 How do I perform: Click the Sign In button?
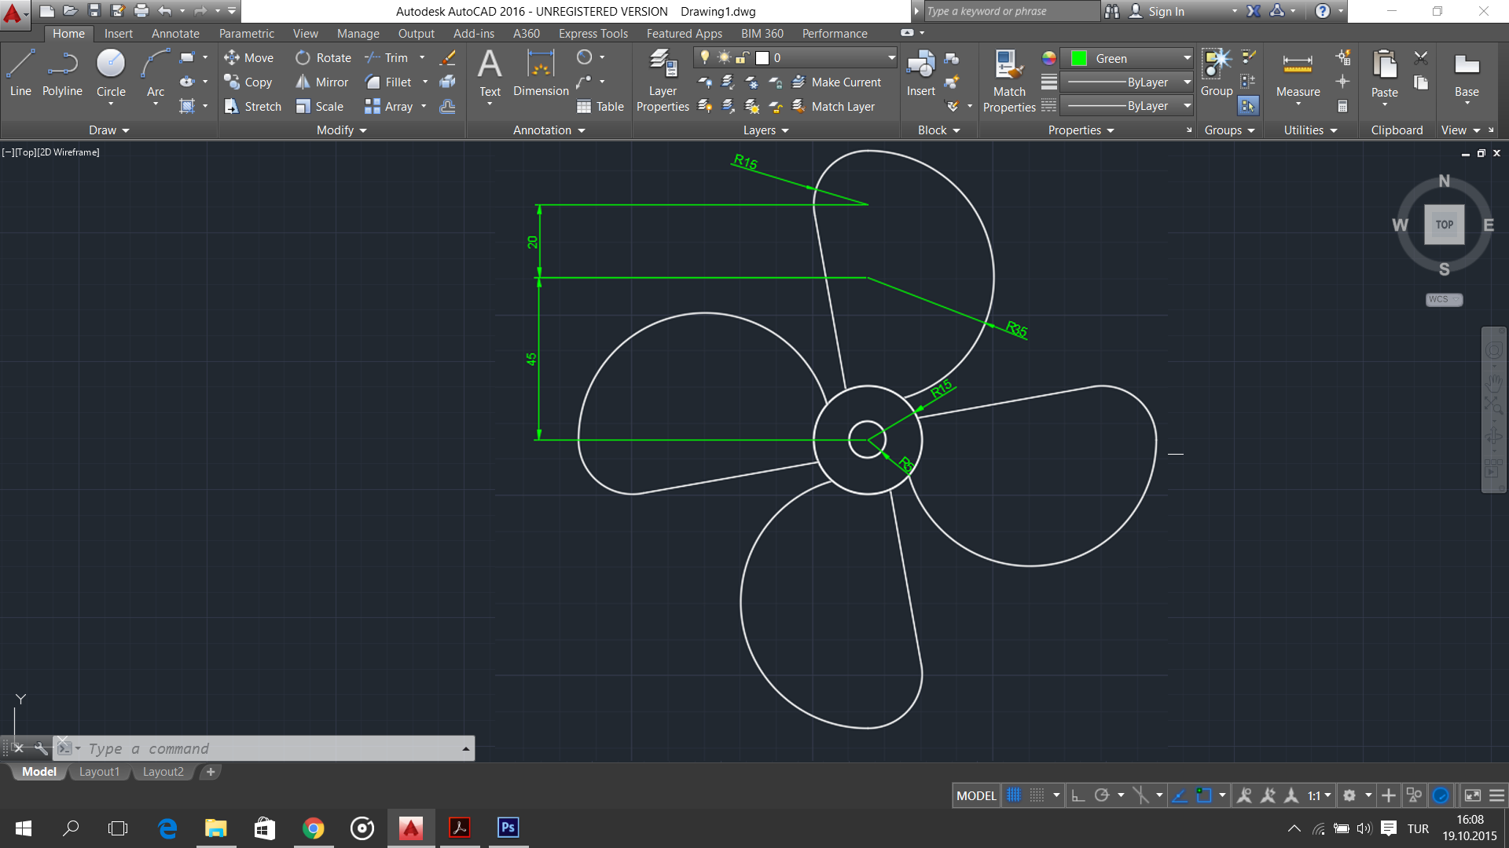[x=1168, y=12]
